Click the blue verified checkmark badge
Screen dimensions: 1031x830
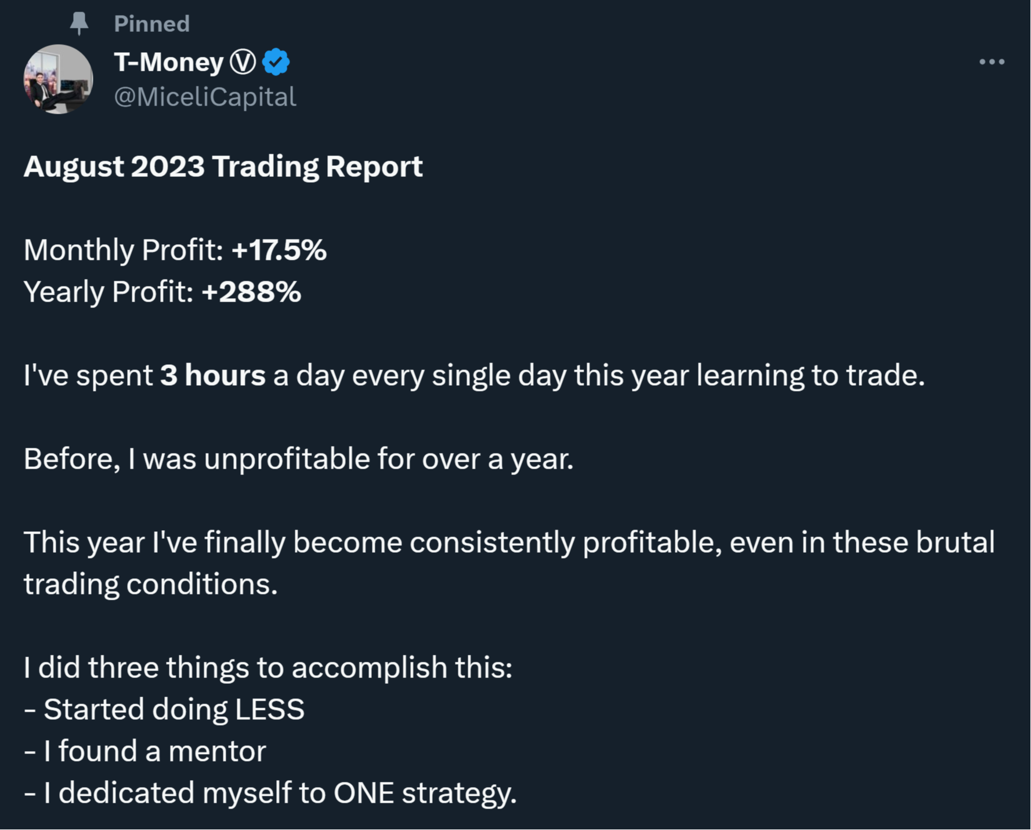coord(276,62)
